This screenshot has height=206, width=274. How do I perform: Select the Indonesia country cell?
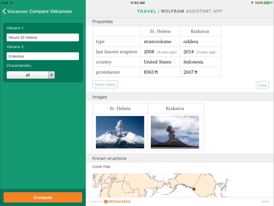pos(201,62)
